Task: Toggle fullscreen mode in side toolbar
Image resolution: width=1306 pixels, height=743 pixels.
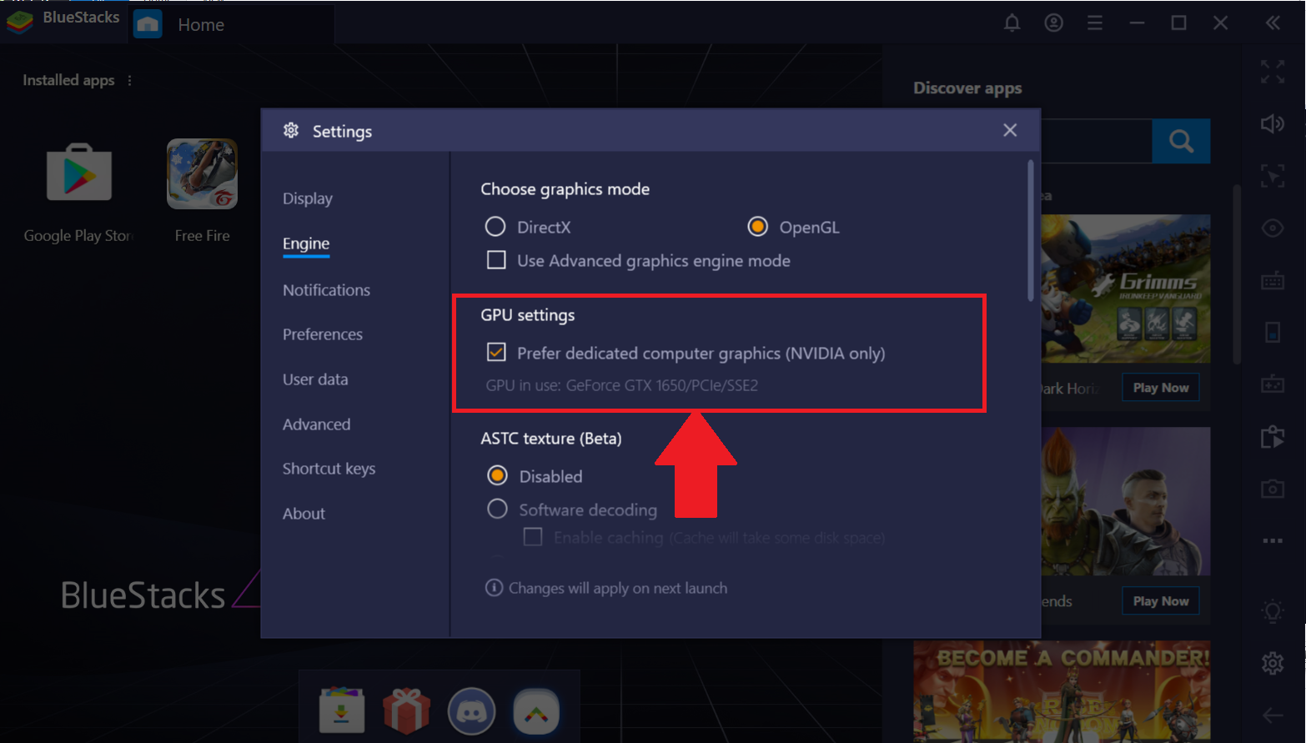Action: [1273, 73]
